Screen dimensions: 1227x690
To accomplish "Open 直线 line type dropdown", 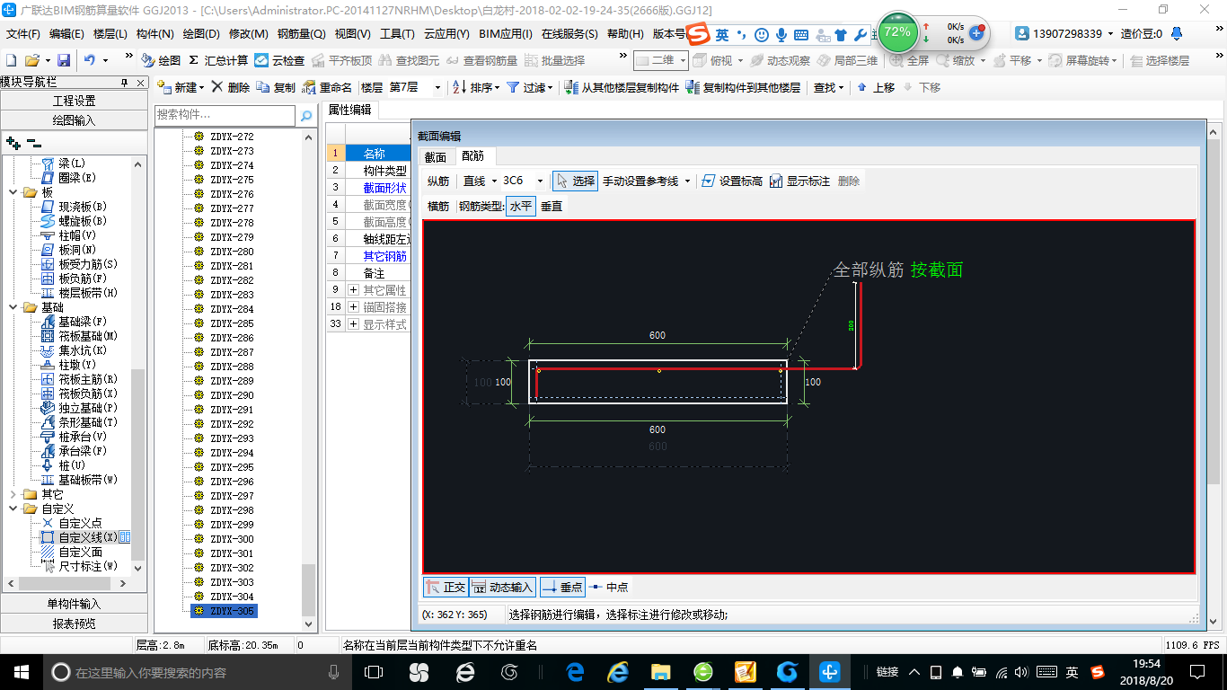I will point(494,181).
